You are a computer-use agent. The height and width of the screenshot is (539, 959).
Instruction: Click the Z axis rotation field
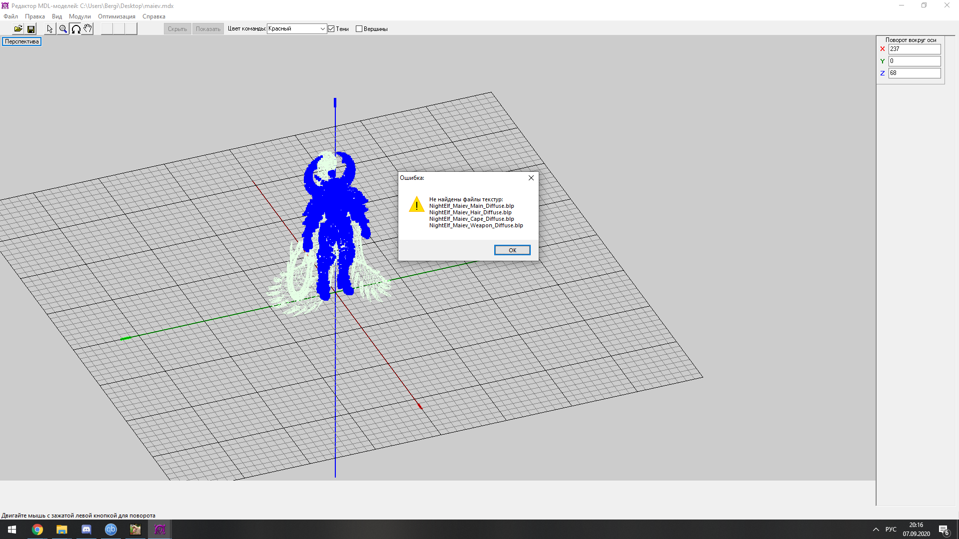pos(914,73)
